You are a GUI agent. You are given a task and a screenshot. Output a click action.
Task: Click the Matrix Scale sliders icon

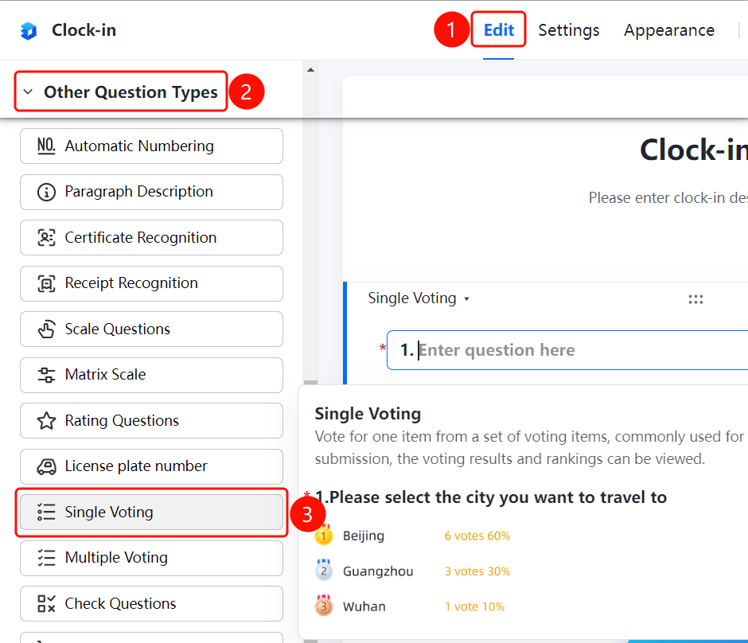click(x=46, y=375)
